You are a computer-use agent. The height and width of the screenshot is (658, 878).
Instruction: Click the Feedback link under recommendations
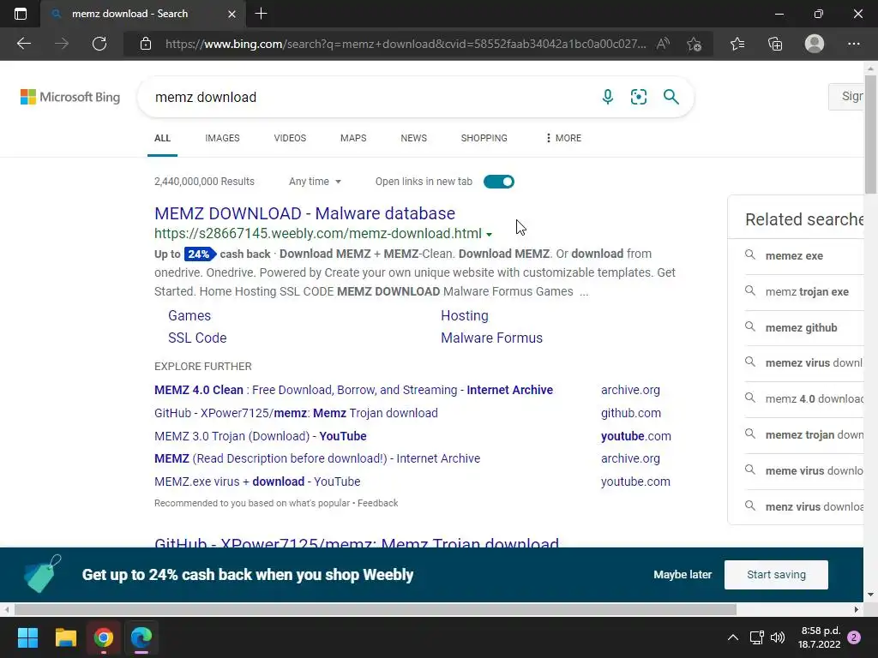pyautogui.click(x=378, y=503)
